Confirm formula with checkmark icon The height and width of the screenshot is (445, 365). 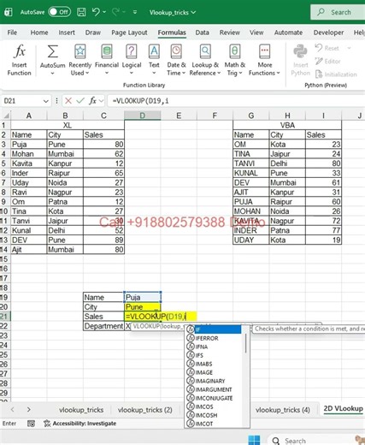pyautogui.click(x=80, y=101)
